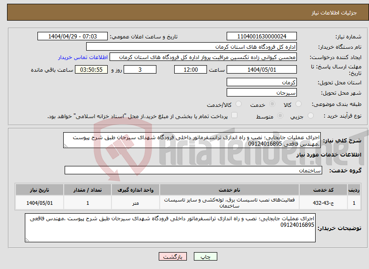This screenshot has height=269, width=369.
Task: Toggle the اسناد خزانه اسلامی payment checkbox
Action: click(235, 115)
